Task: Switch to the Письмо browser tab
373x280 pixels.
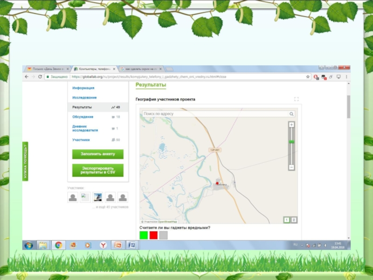Action: click(47, 69)
